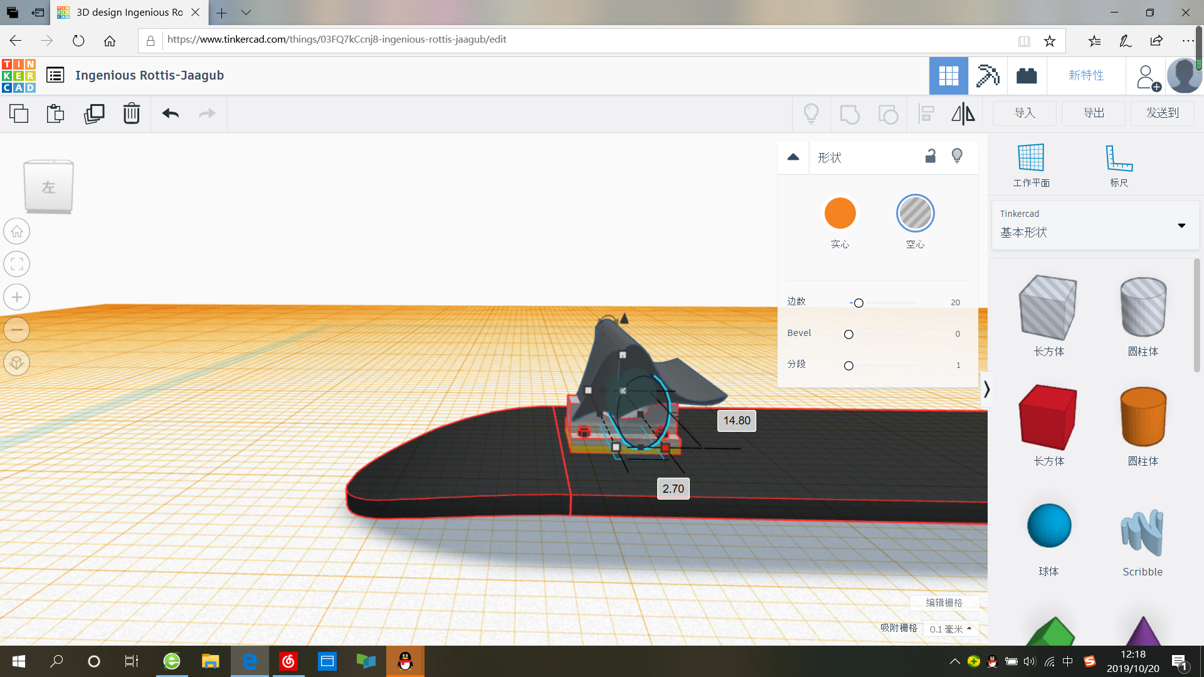Refresh the browser page
This screenshot has height=677, width=1204.
tap(78, 41)
